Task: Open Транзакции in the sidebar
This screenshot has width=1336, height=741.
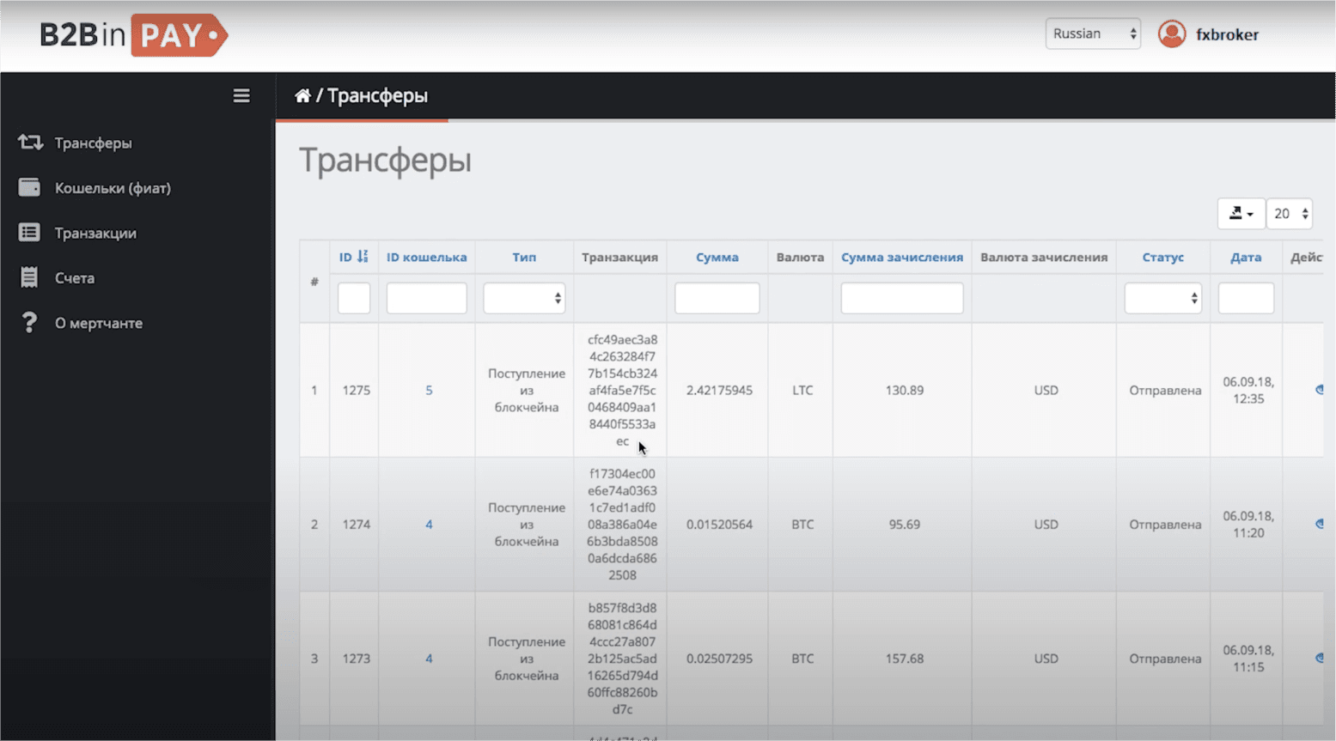Action: (95, 234)
